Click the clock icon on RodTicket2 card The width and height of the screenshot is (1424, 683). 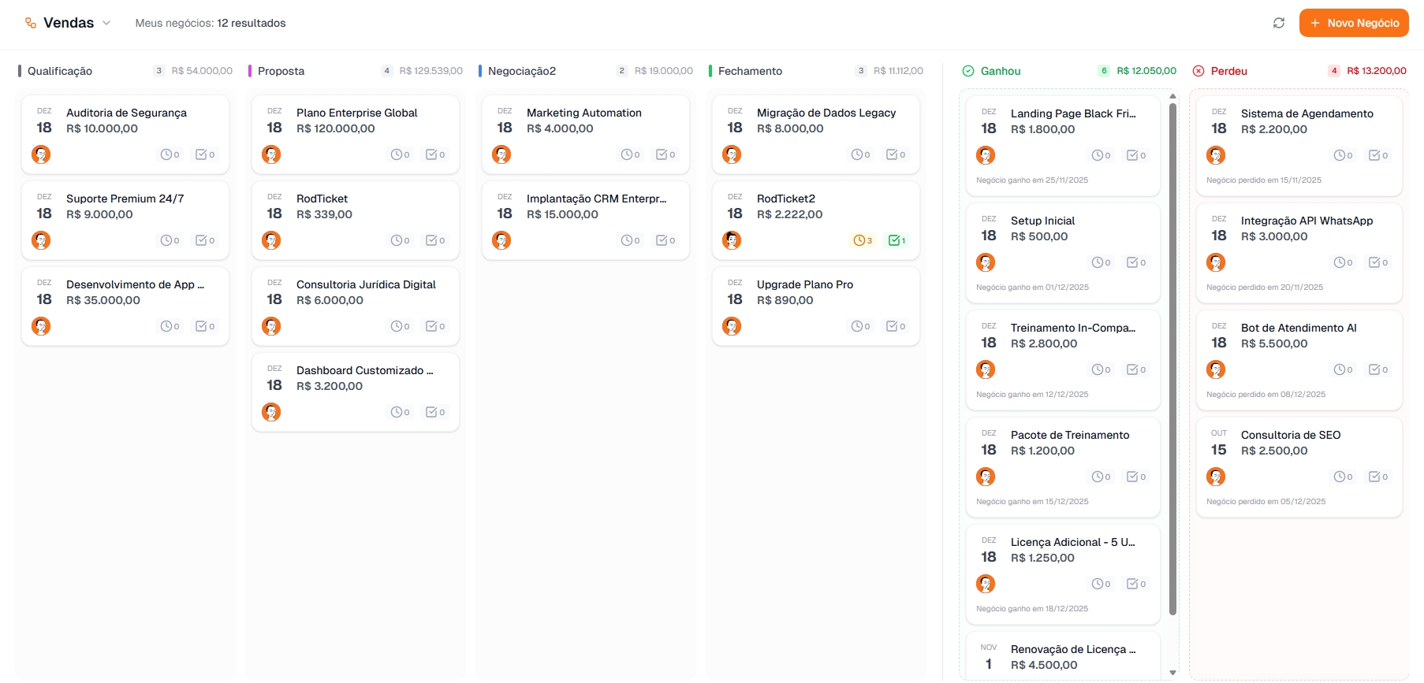(x=859, y=240)
